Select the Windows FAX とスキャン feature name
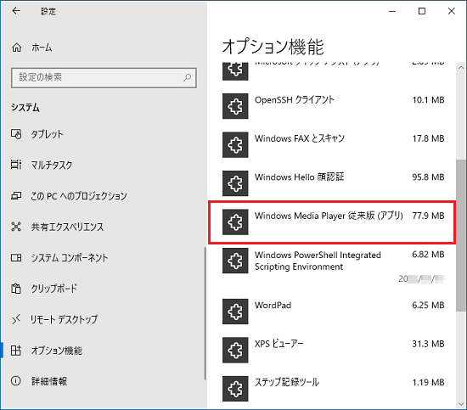Viewport: 467px width, 410px height. pyautogui.click(x=300, y=138)
